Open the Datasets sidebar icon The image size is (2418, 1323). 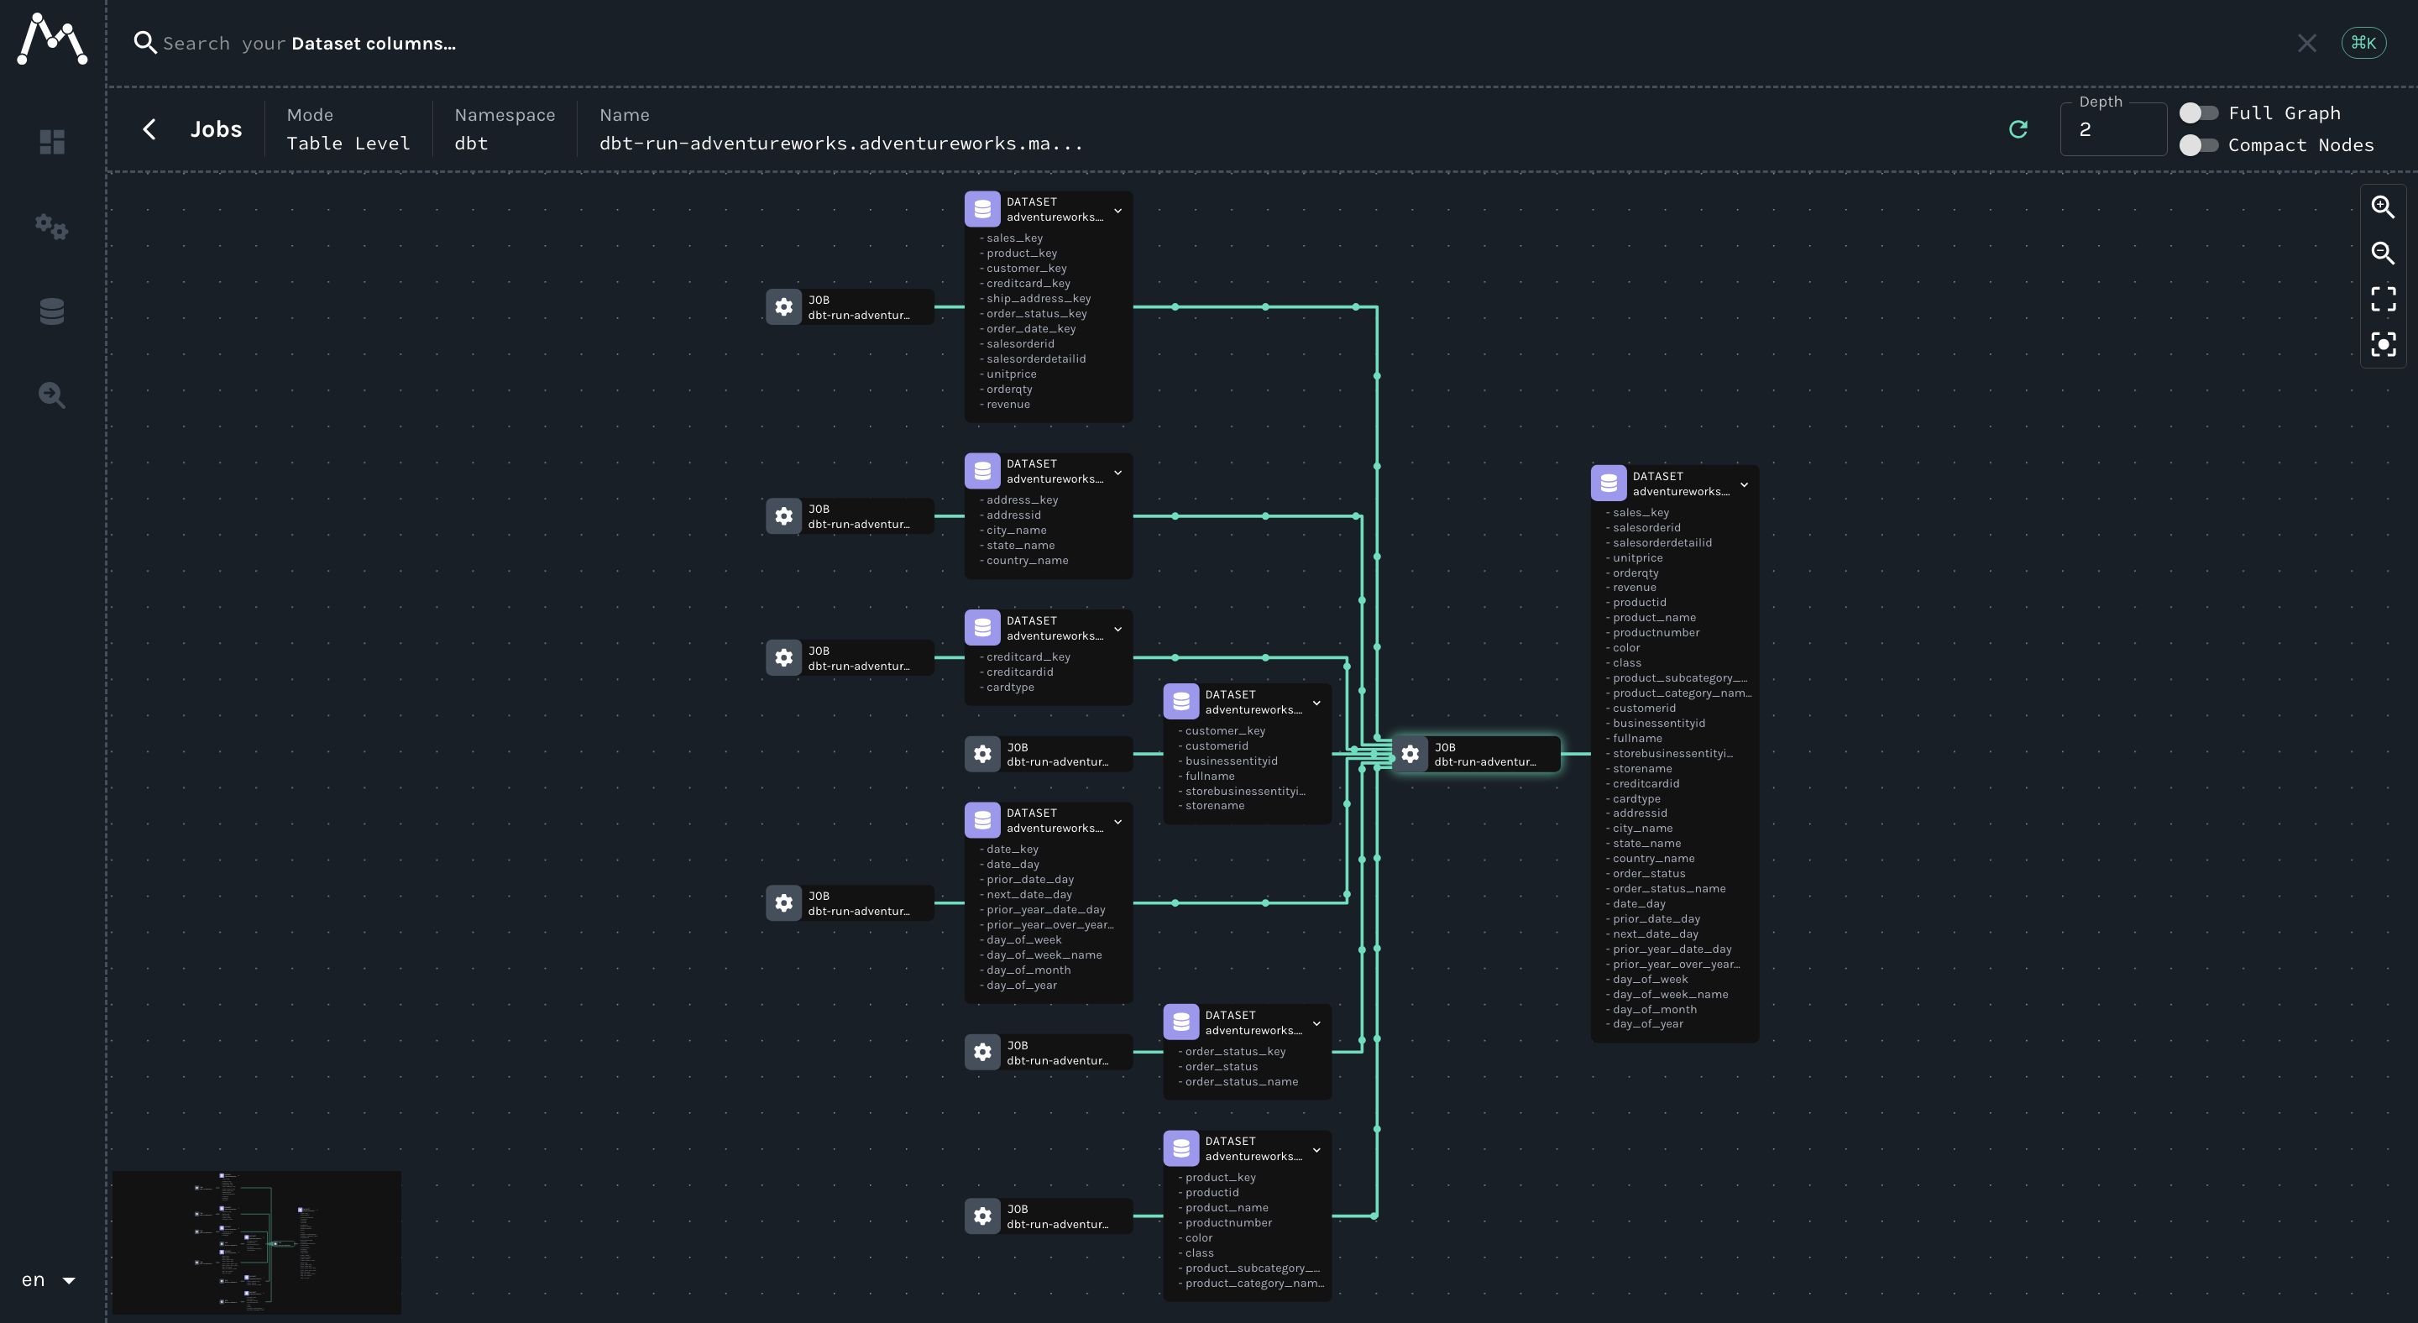tap(53, 311)
